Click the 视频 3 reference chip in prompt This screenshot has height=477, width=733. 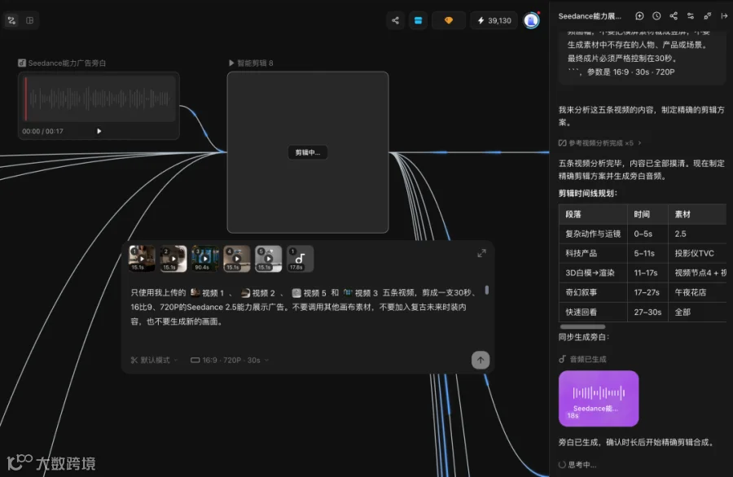(361, 293)
